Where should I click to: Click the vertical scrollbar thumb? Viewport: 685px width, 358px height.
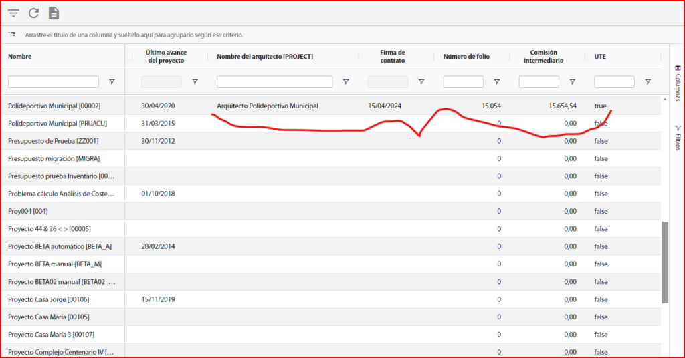click(x=664, y=262)
